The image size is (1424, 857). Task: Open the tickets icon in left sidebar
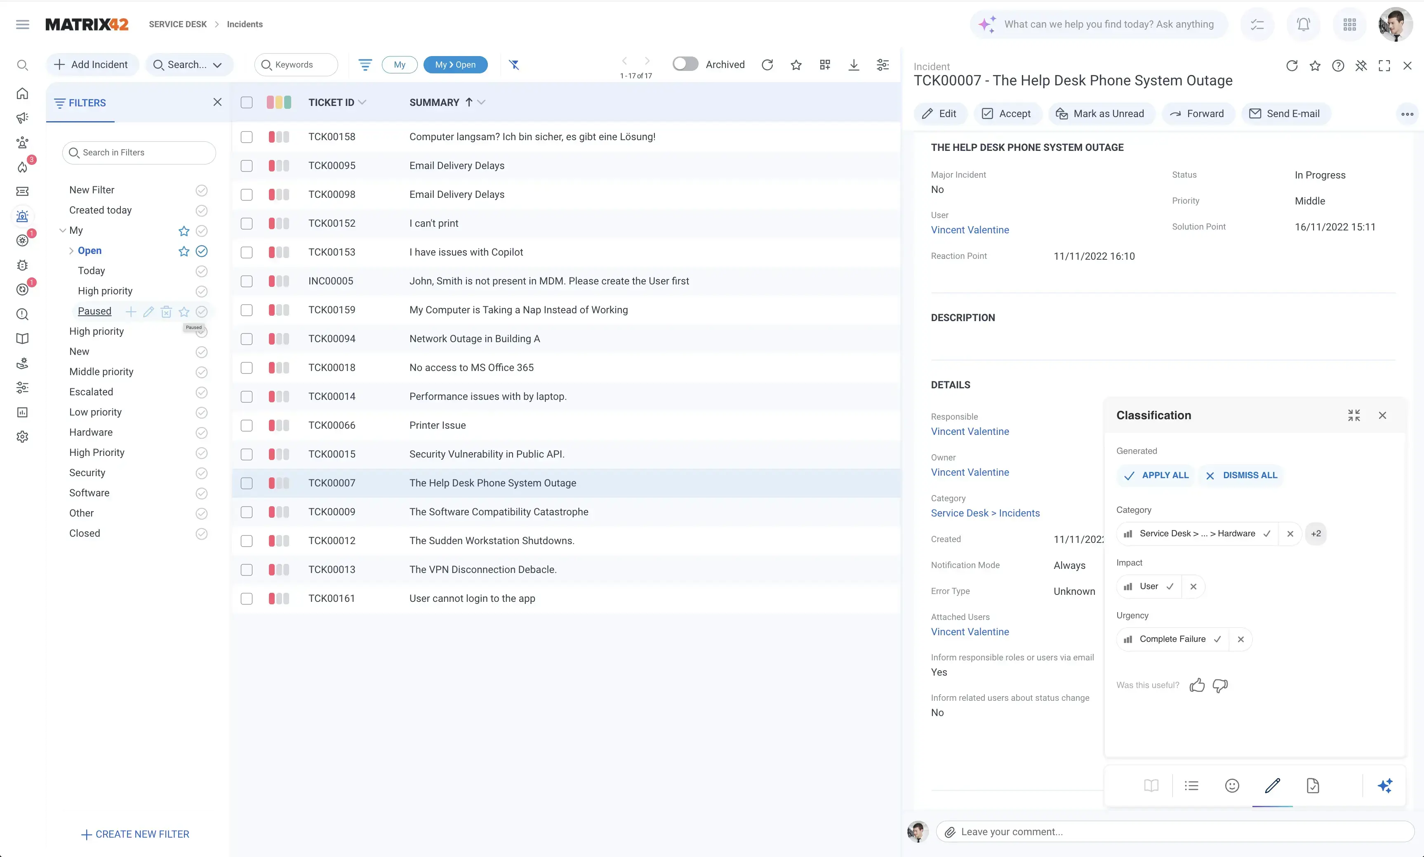(23, 191)
